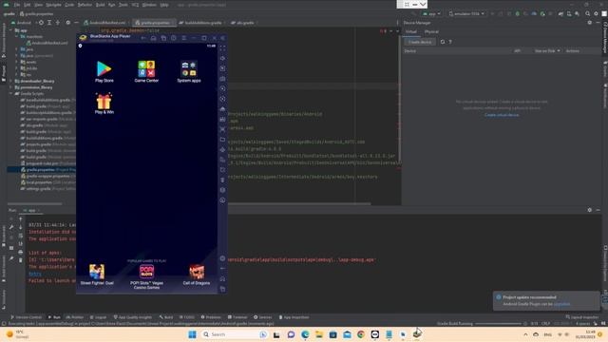This screenshot has height=342, width=608.
Task: Open Device Manager help question mark
Action: (x=450, y=42)
